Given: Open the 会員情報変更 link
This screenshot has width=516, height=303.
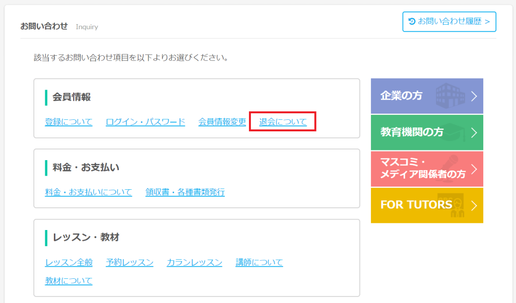Looking at the screenshot, I should (222, 122).
